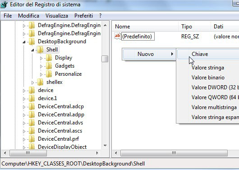
Task: Collapse the Shell key
Action: point(32,50)
